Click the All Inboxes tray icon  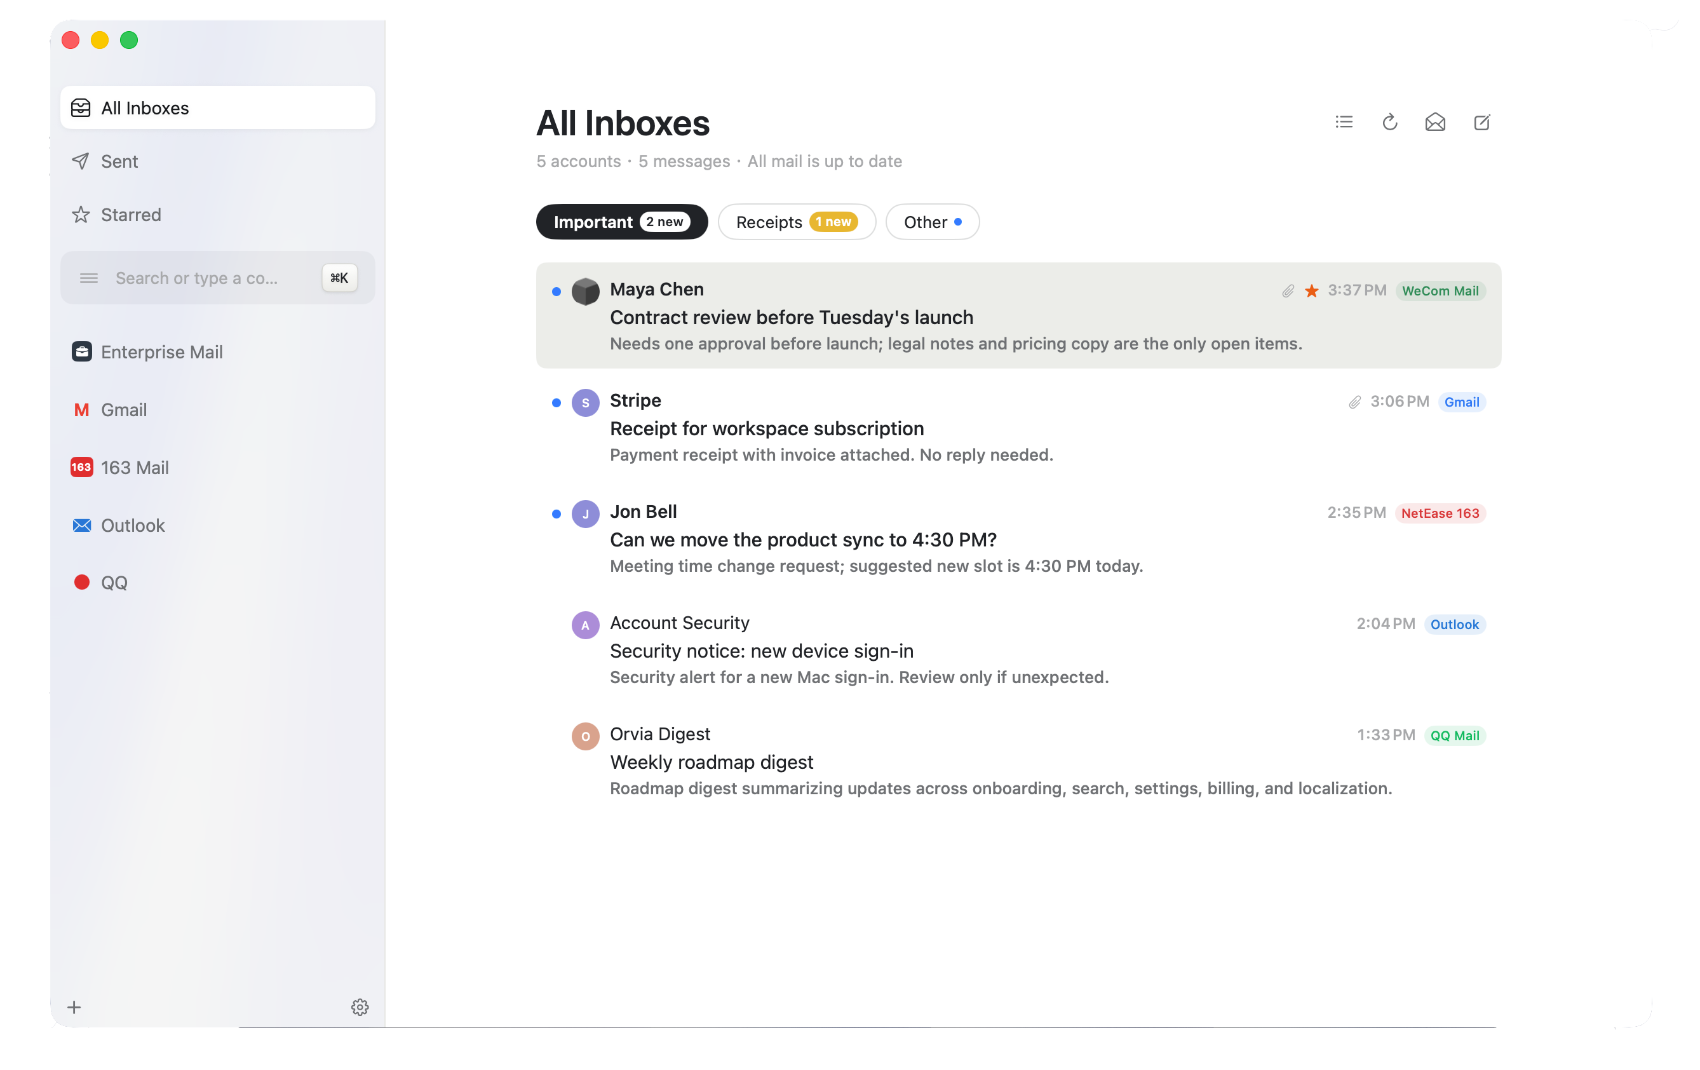tap(81, 108)
